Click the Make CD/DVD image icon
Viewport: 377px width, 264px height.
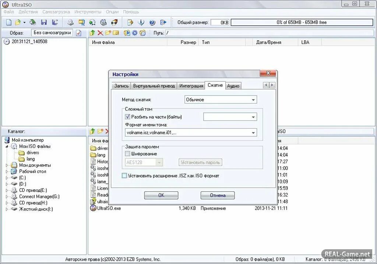click(70, 22)
